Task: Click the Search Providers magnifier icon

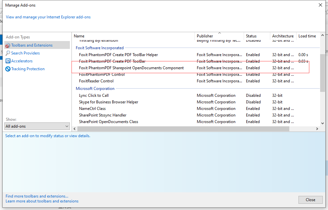Action: point(8,53)
